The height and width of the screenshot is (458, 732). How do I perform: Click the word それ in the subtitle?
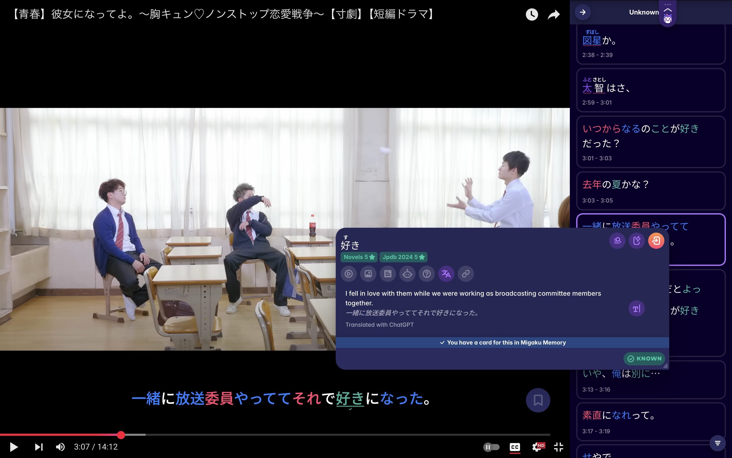[x=307, y=398]
